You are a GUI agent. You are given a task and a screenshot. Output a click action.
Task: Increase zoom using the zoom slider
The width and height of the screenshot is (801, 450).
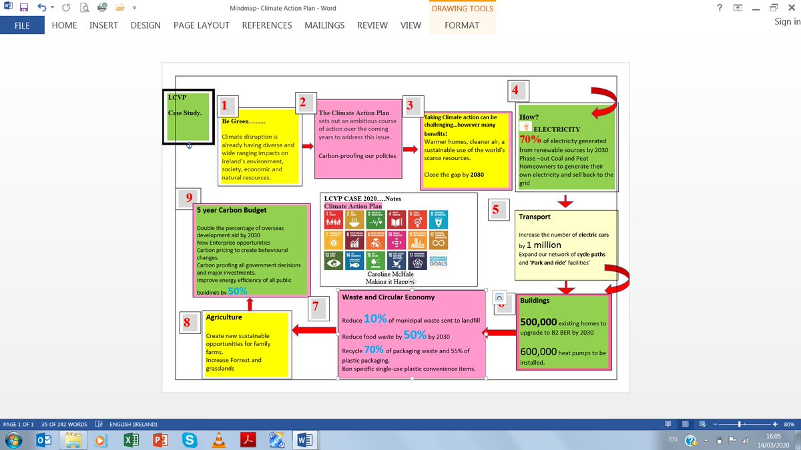pyautogui.click(x=775, y=424)
